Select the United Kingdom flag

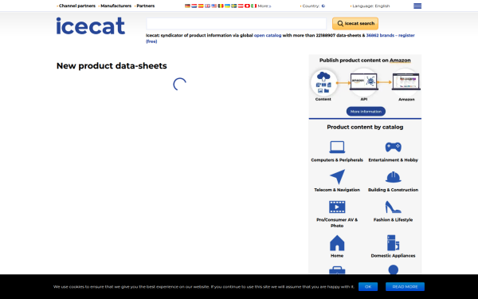[x=207, y=6]
